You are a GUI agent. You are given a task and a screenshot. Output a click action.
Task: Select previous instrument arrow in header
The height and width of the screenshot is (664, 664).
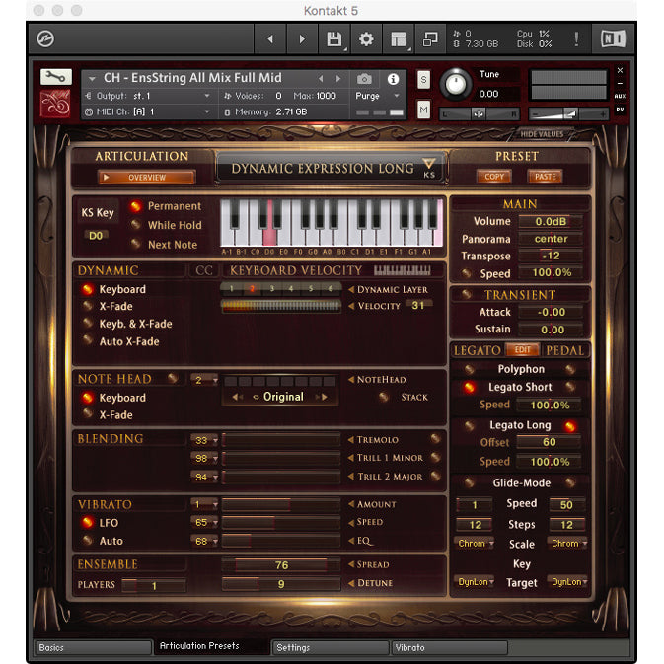[x=321, y=78]
